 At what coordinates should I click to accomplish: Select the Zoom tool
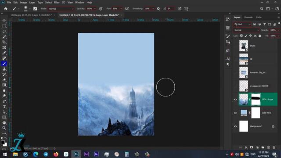pos(4,128)
